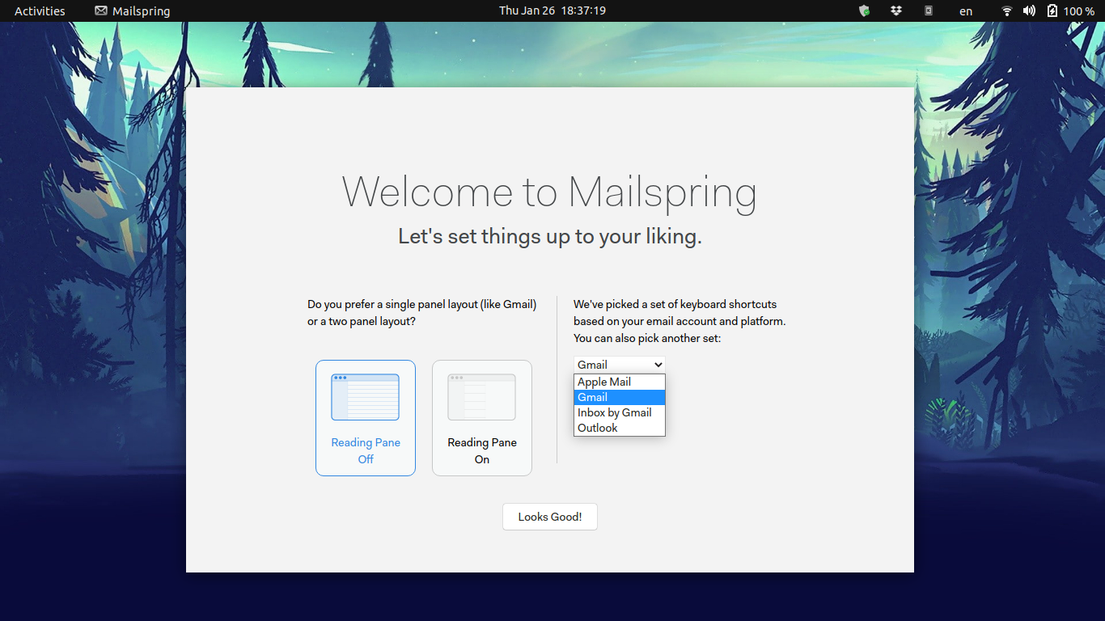Click the Wi-Fi icon in the top bar
This screenshot has height=621, width=1105.
tap(1006, 11)
